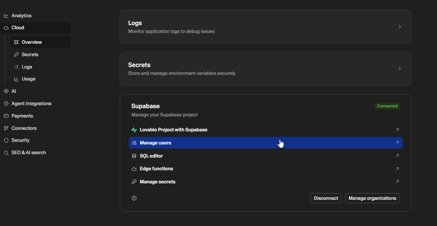Click the magnifier icon beside SEO & AI search

(6, 153)
